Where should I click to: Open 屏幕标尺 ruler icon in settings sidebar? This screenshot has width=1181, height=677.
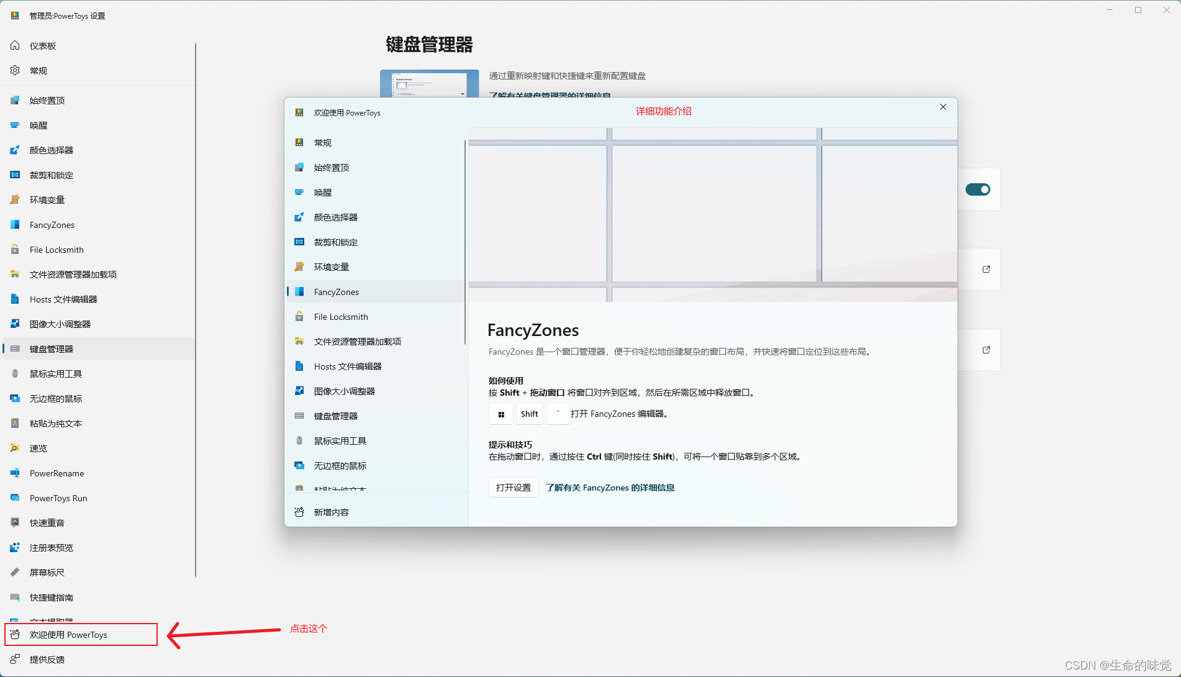pyautogui.click(x=15, y=572)
